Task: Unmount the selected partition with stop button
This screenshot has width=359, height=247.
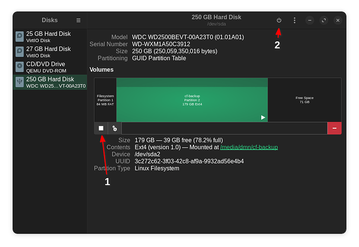Action: 101,128
